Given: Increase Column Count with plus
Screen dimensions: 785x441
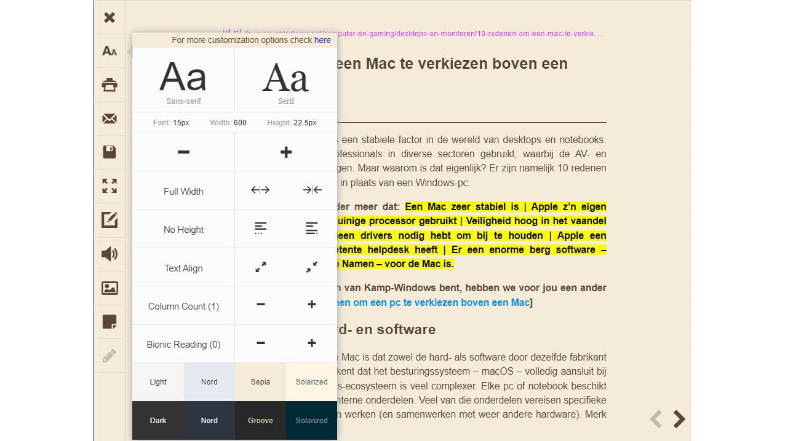Looking at the screenshot, I should pyautogui.click(x=312, y=305).
